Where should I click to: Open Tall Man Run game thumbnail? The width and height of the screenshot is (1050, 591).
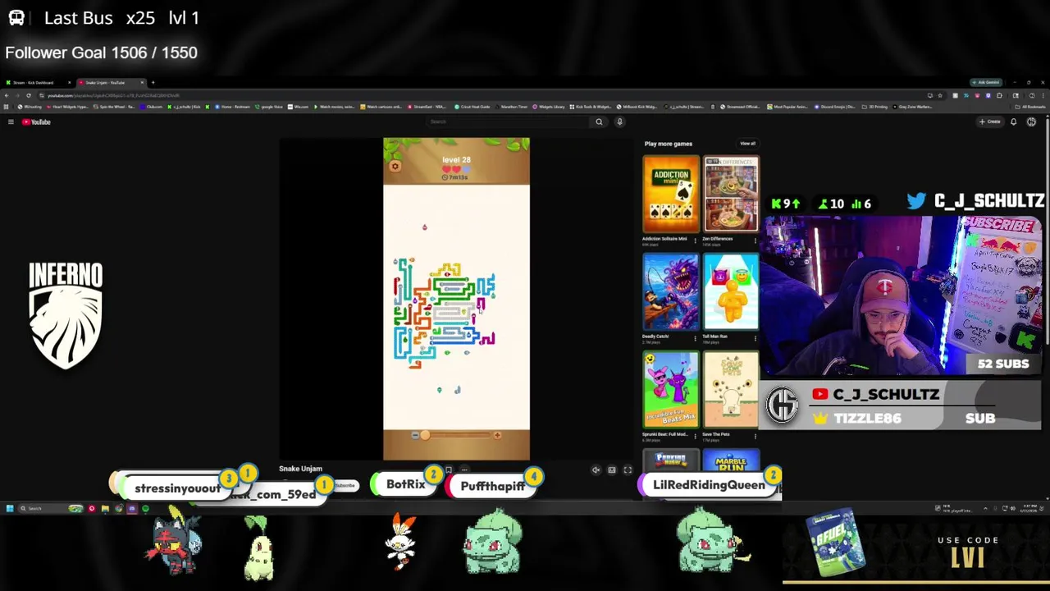tap(731, 292)
